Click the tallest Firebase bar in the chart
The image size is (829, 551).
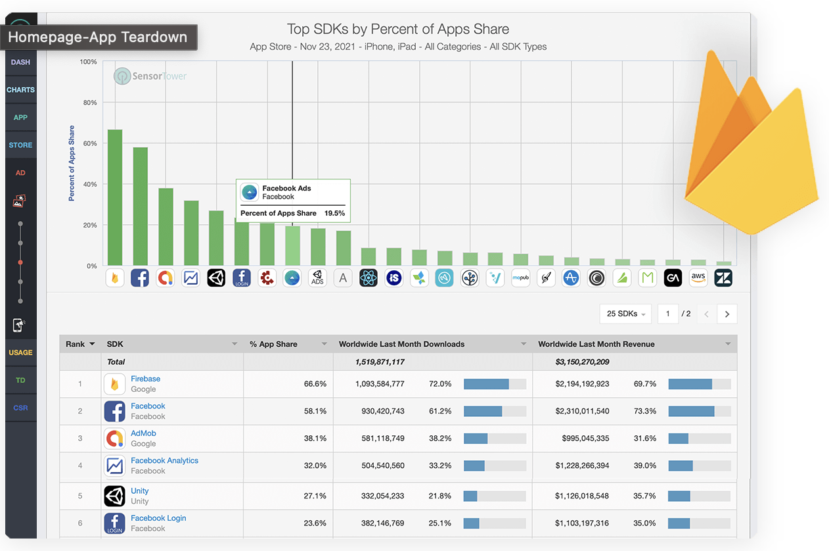(115, 197)
